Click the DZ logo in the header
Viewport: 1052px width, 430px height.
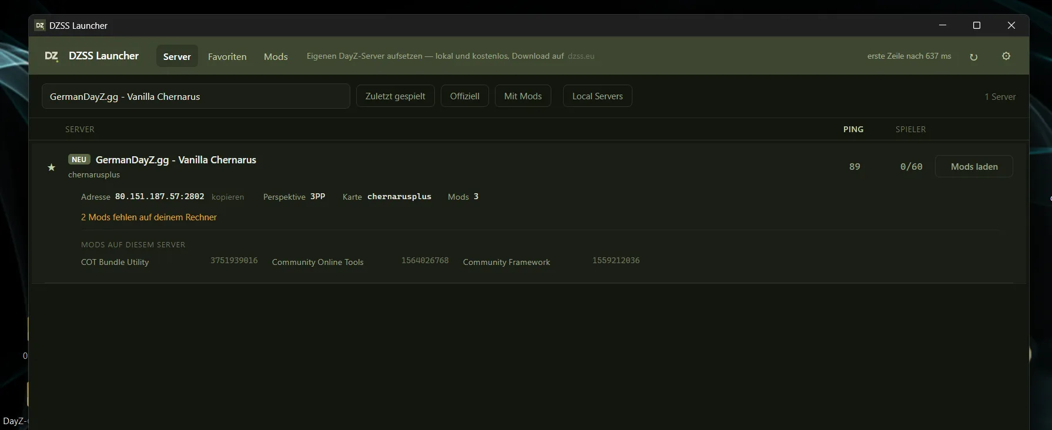click(x=52, y=56)
